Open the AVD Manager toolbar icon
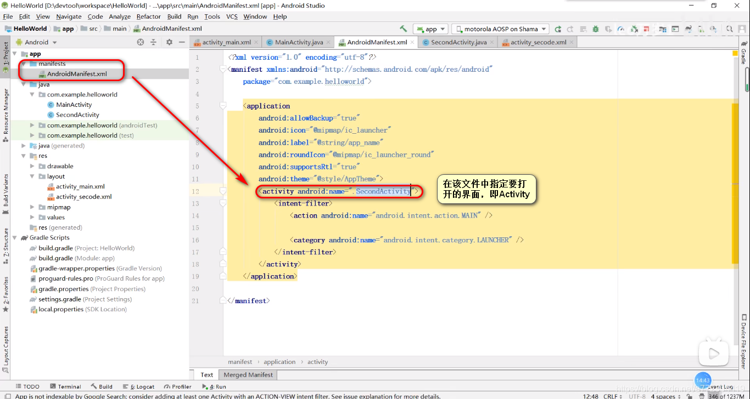Screen dimensions: 750x399 click(x=701, y=29)
